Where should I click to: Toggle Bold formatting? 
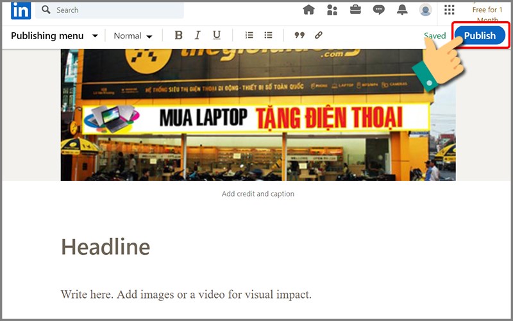178,35
